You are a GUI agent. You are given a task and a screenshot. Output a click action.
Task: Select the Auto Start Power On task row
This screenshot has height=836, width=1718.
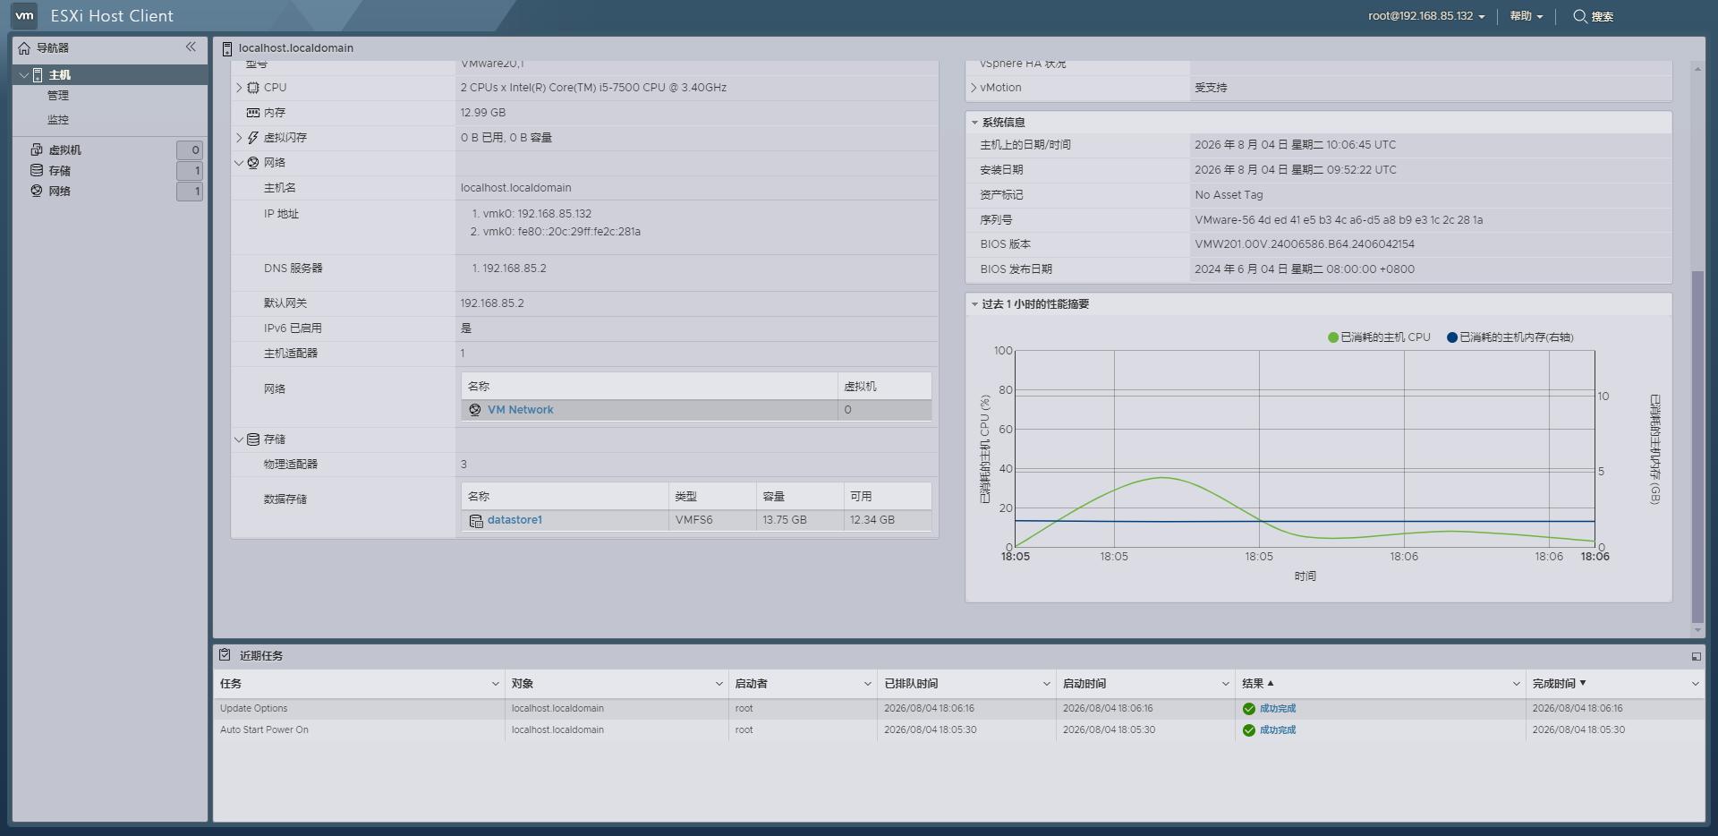tap(958, 730)
